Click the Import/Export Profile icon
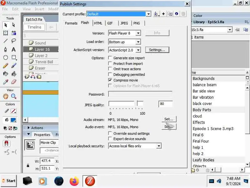Screen dimensions: 250x188 tap(156, 14)
